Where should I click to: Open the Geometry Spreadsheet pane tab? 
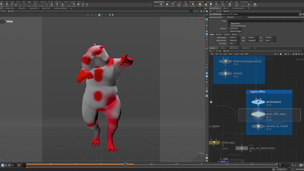click(61, 8)
